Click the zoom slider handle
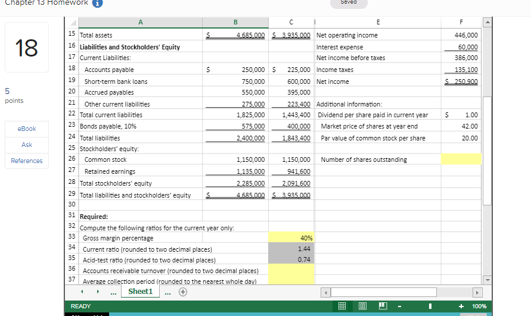The width and height of the screenshot is (531, 316). pos(430,306)
